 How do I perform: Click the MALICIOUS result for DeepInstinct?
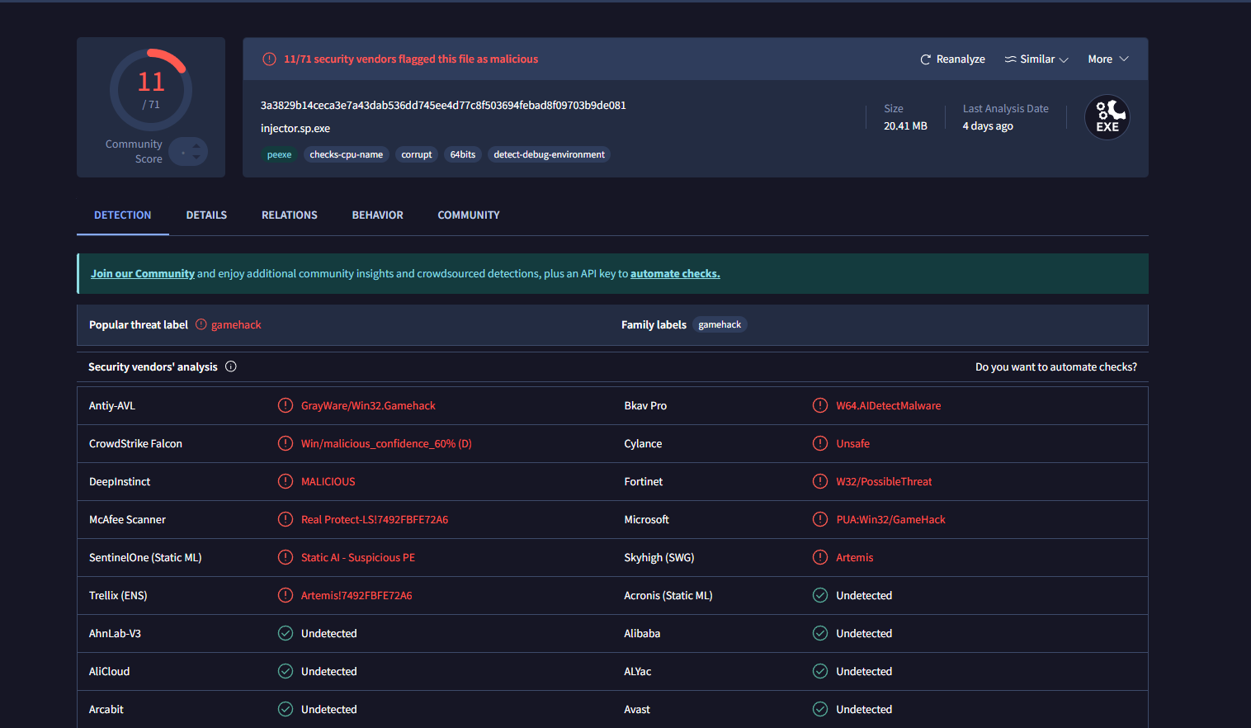point(328,482)
